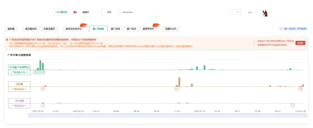Image resolution: width=313 pixels, height=128 pixels.
Task: Click the 广告节奏与流量效果 section heading
Action: tap(19, 55)
